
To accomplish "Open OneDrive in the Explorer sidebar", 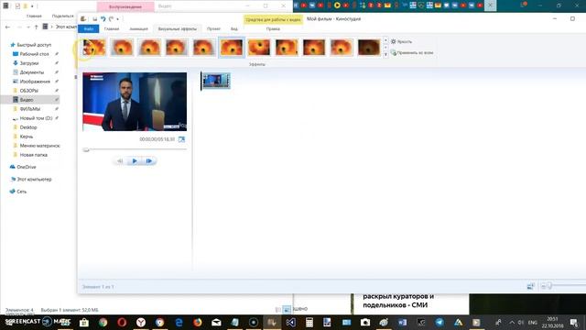I will point(27,167).
